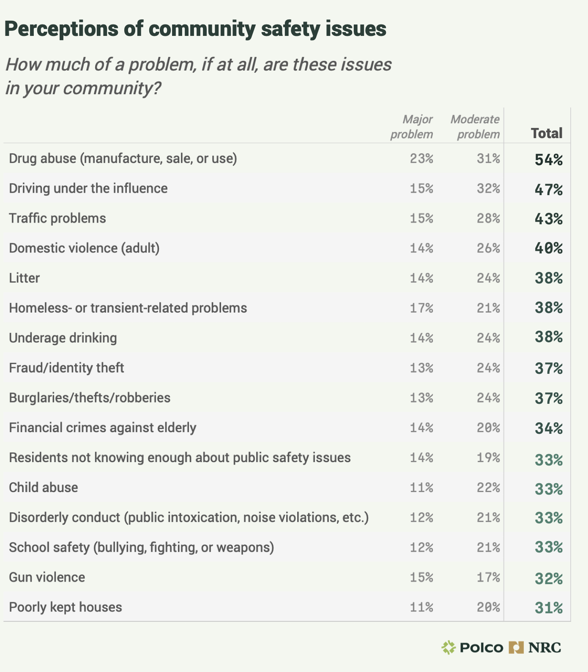Click the Driving under the influence row
The image size is (588, 672).
click(x=88, y=188)
